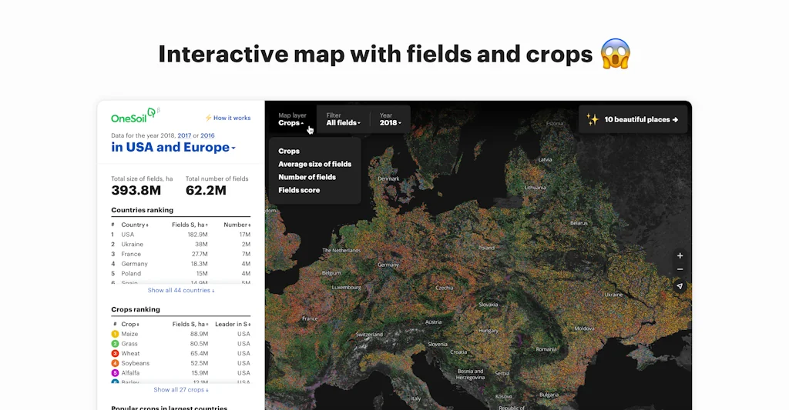Sort crops by Crop column
The width and height of the screenshot is (789, 410).
coord(129,325)
